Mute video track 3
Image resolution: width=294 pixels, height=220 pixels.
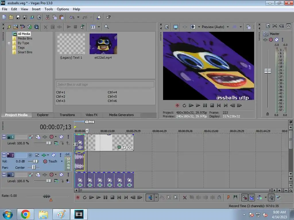61,175
